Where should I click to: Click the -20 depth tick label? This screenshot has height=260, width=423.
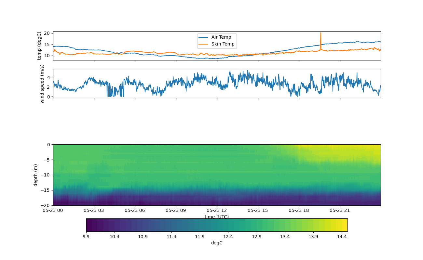point(47,205)
